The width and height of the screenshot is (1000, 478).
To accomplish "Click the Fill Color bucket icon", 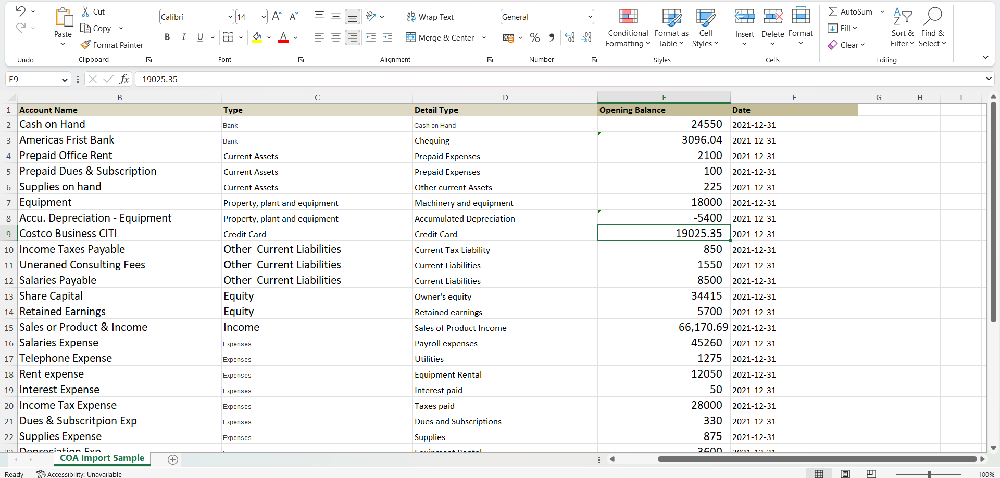I will pos(257,37).
